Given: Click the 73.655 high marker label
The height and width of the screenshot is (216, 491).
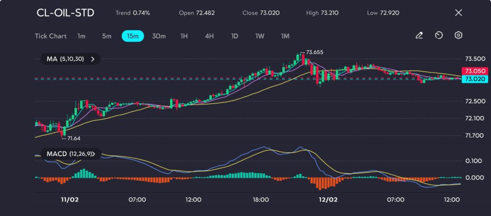Looking at the screenshot, I should [x=315, y=52].
